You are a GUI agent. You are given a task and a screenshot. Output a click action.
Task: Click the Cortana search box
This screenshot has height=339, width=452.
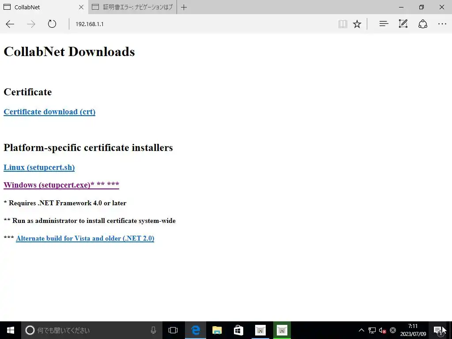92,330
